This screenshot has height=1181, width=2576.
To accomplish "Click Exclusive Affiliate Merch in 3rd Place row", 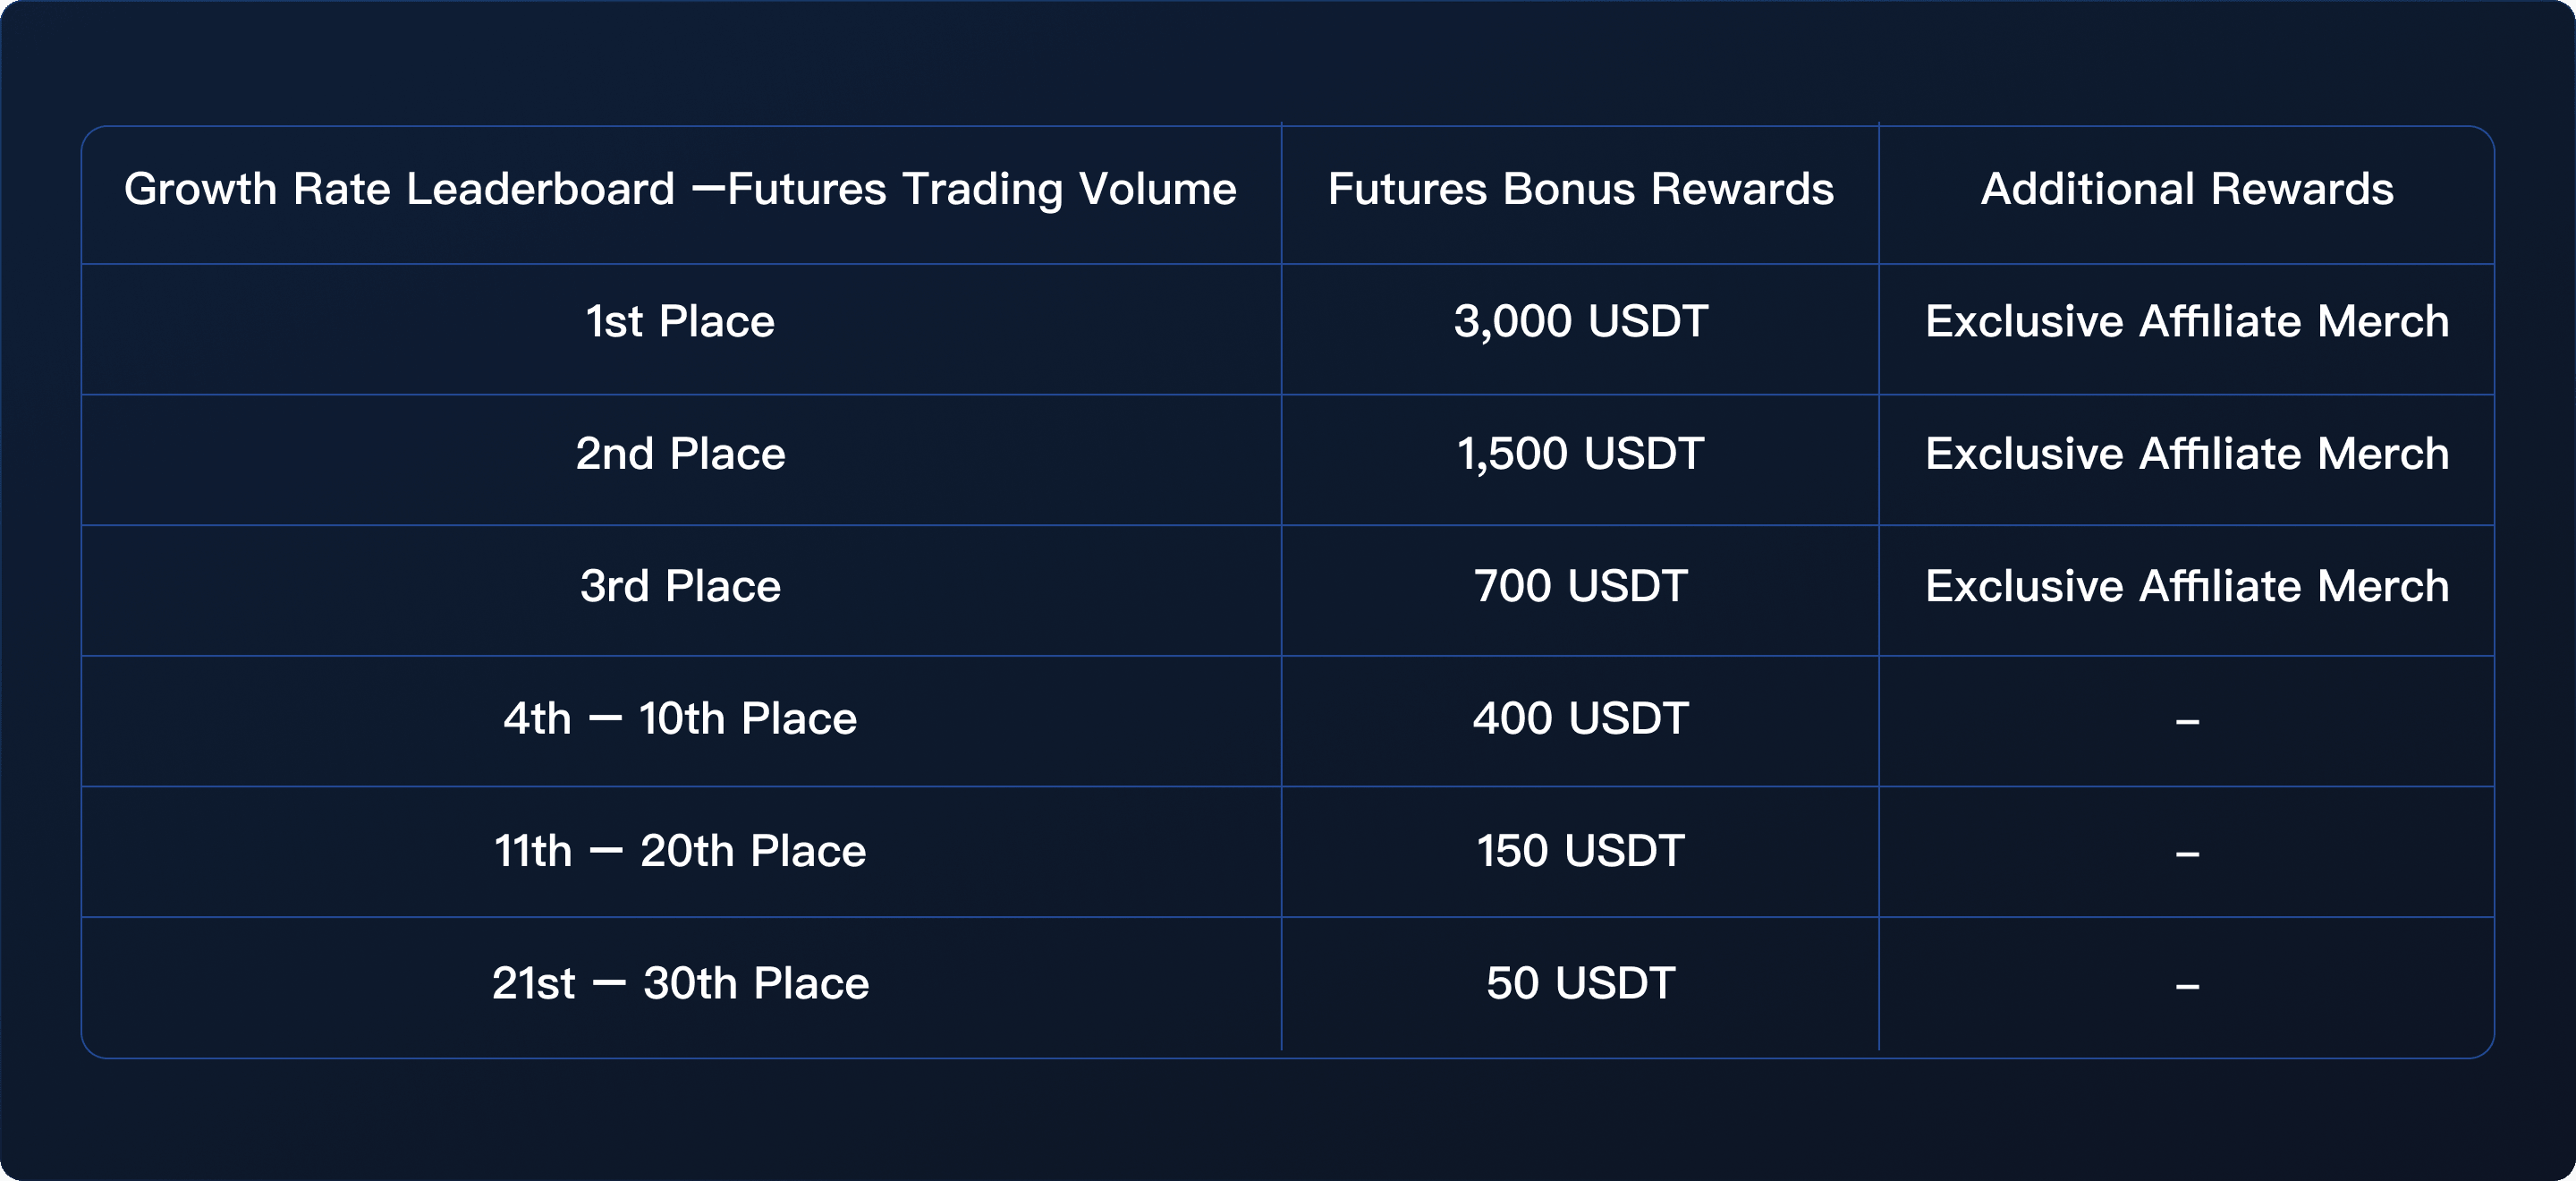I will [x=2187, y=586].
